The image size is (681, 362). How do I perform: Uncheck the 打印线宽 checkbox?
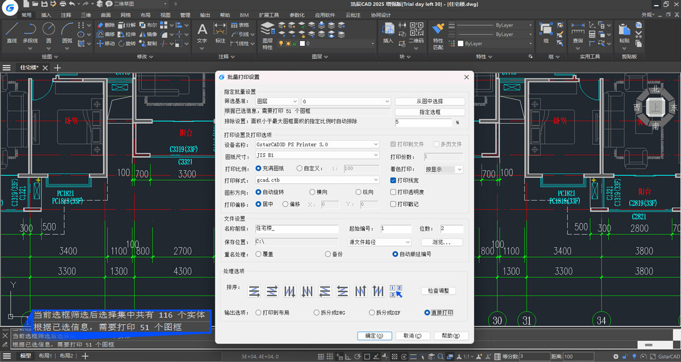click(x=393, y=180)
